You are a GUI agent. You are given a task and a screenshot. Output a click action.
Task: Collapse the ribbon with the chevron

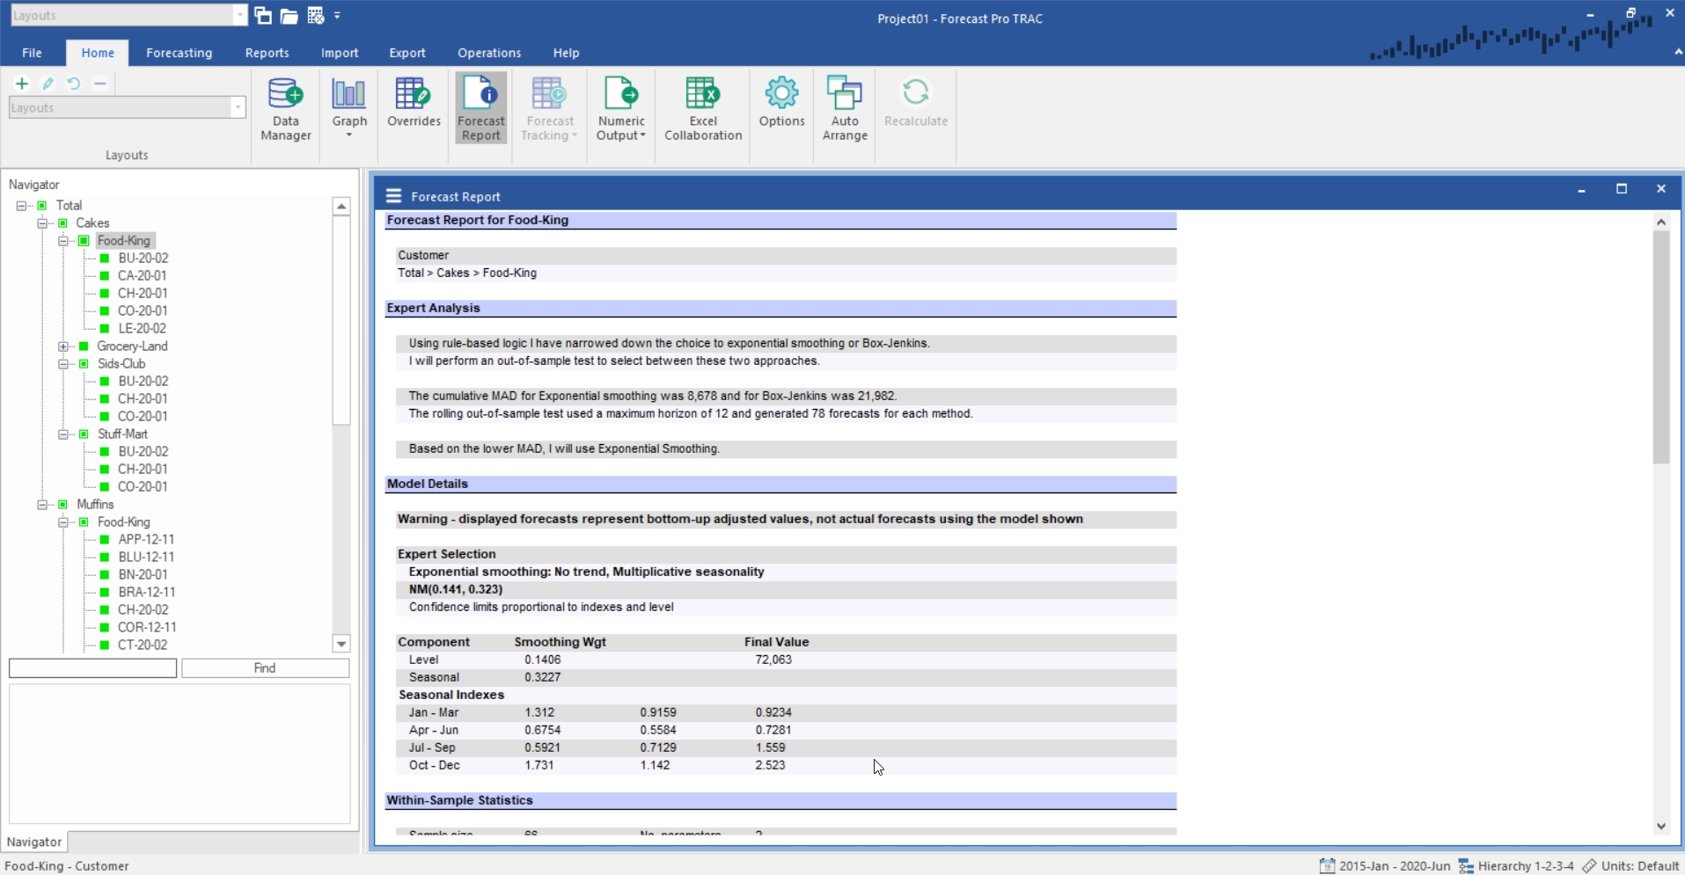(x=1678, y=53)
